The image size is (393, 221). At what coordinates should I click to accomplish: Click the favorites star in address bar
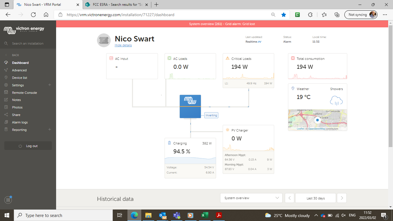[x=284, y=15]
